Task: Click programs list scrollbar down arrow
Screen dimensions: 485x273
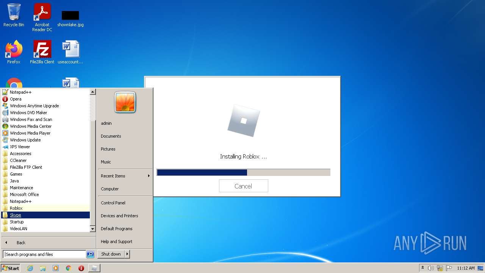Action: (93, 229)
